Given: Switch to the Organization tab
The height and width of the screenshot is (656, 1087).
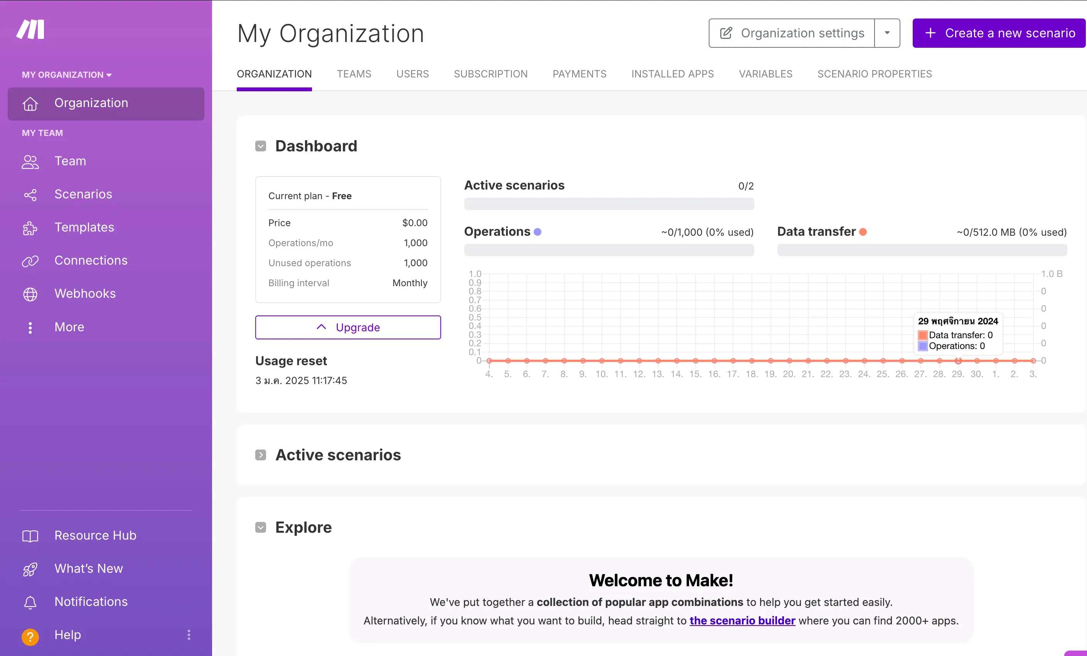Looking at the screenshot, I should pyautogui.click(x=274, y=74).
